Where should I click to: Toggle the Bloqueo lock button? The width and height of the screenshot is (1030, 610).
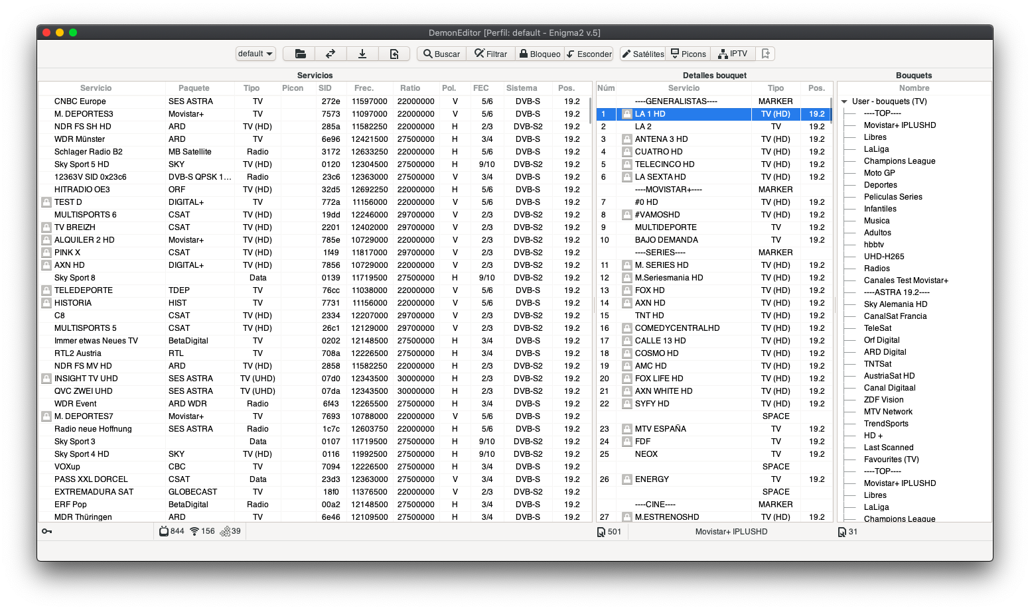(540, 54)
